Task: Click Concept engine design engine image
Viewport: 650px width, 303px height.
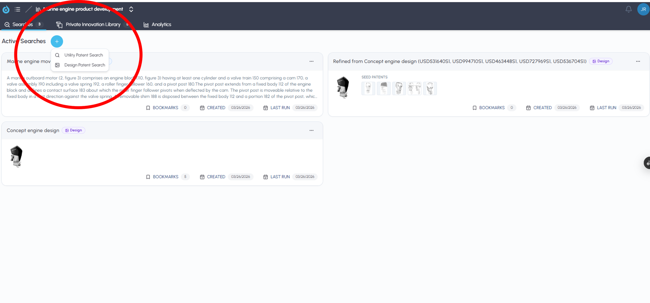Action: pyautogui.click(x=16, y=156)
